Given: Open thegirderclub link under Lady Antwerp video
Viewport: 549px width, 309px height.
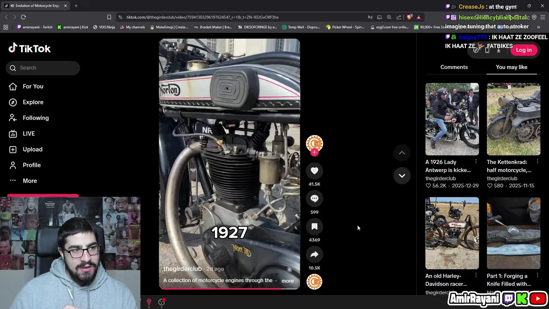Looking at the screenshot, I should (440, 179).
